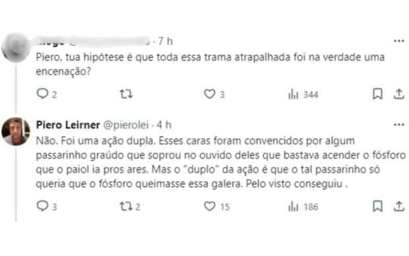
Task: Bookmark Piero Leirner's tweet
Action: point(377,206)
